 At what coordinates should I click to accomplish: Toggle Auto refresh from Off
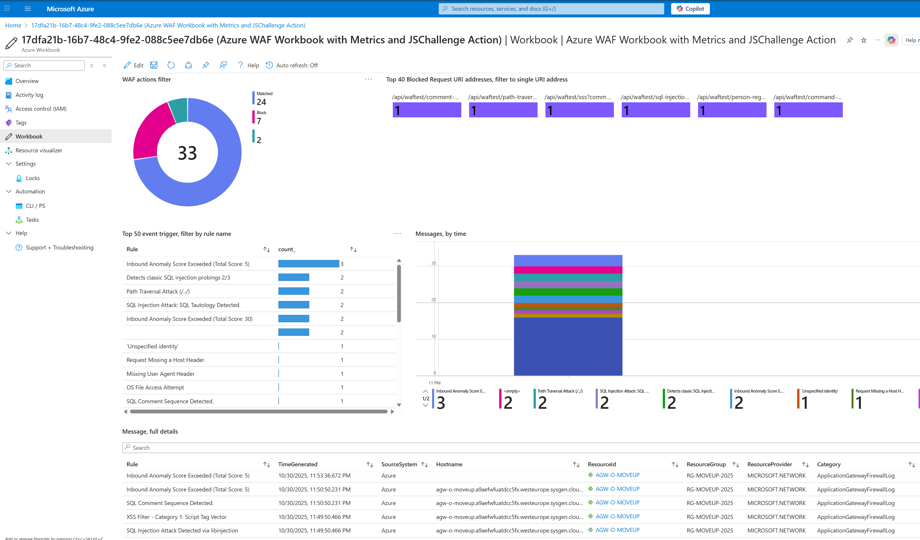[291, 65]
